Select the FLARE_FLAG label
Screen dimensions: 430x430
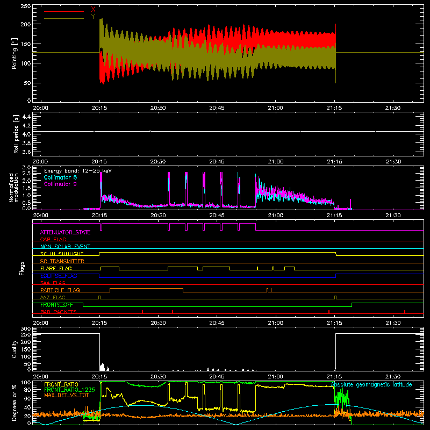click(x=56, y=268)
